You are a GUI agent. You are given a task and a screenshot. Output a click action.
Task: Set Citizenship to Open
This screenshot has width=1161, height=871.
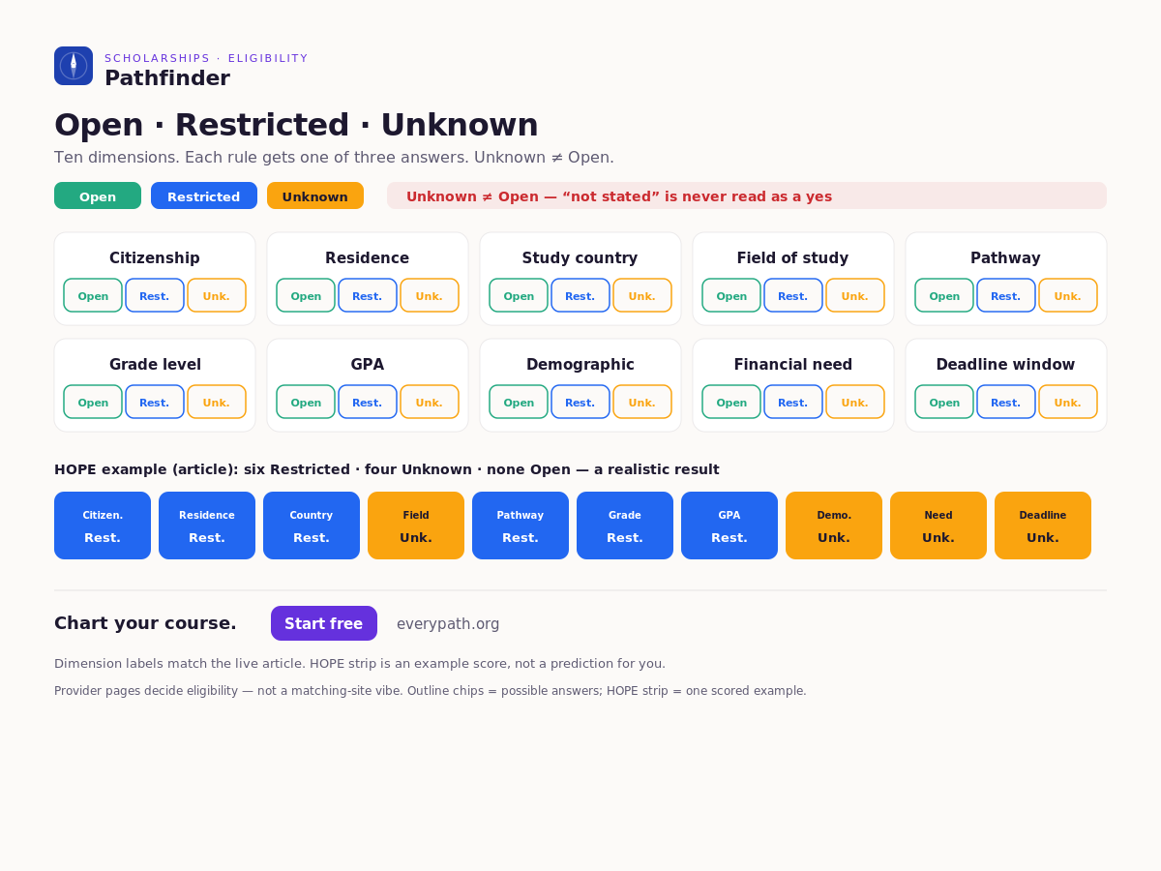pos(93,295)
